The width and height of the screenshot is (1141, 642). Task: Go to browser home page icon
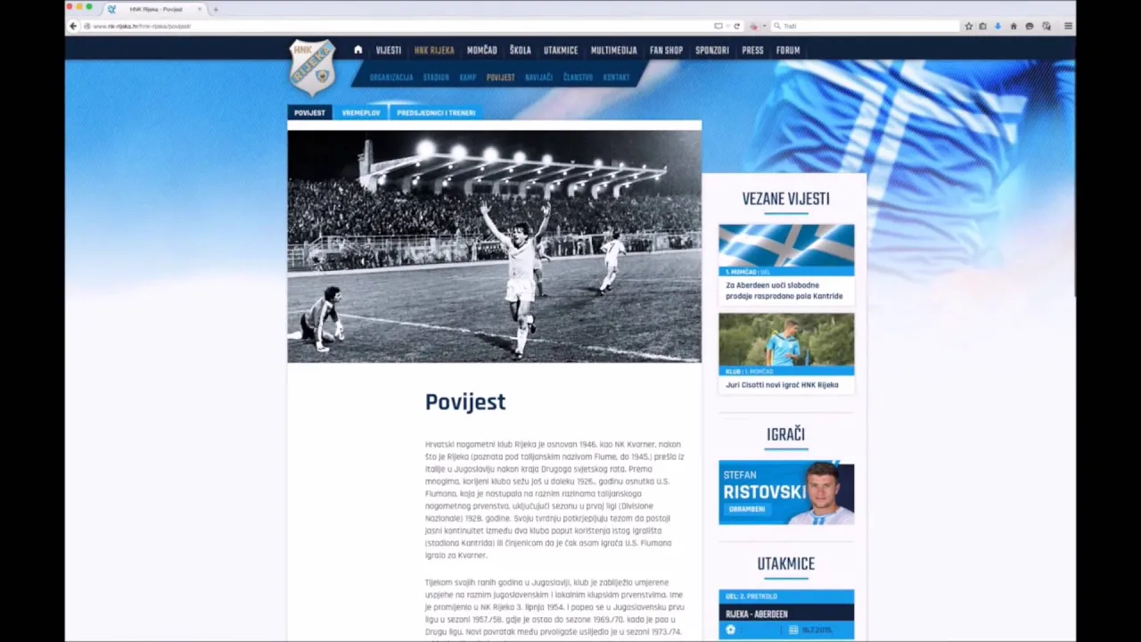(1014, 26)
